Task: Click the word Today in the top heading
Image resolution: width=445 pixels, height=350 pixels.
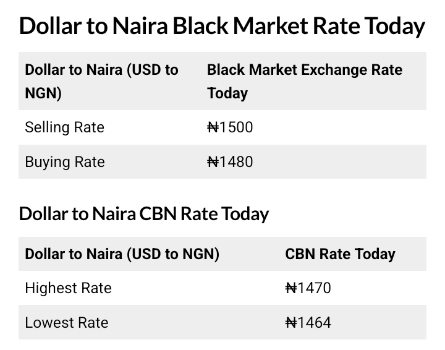Action: [x=394, y=27]
